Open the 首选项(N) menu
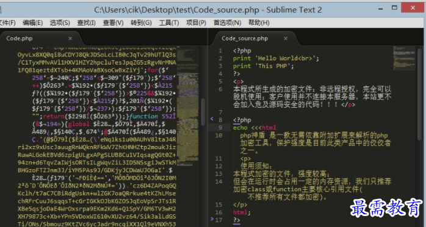Screen dimensions: 426x227 tap(227, 23)
